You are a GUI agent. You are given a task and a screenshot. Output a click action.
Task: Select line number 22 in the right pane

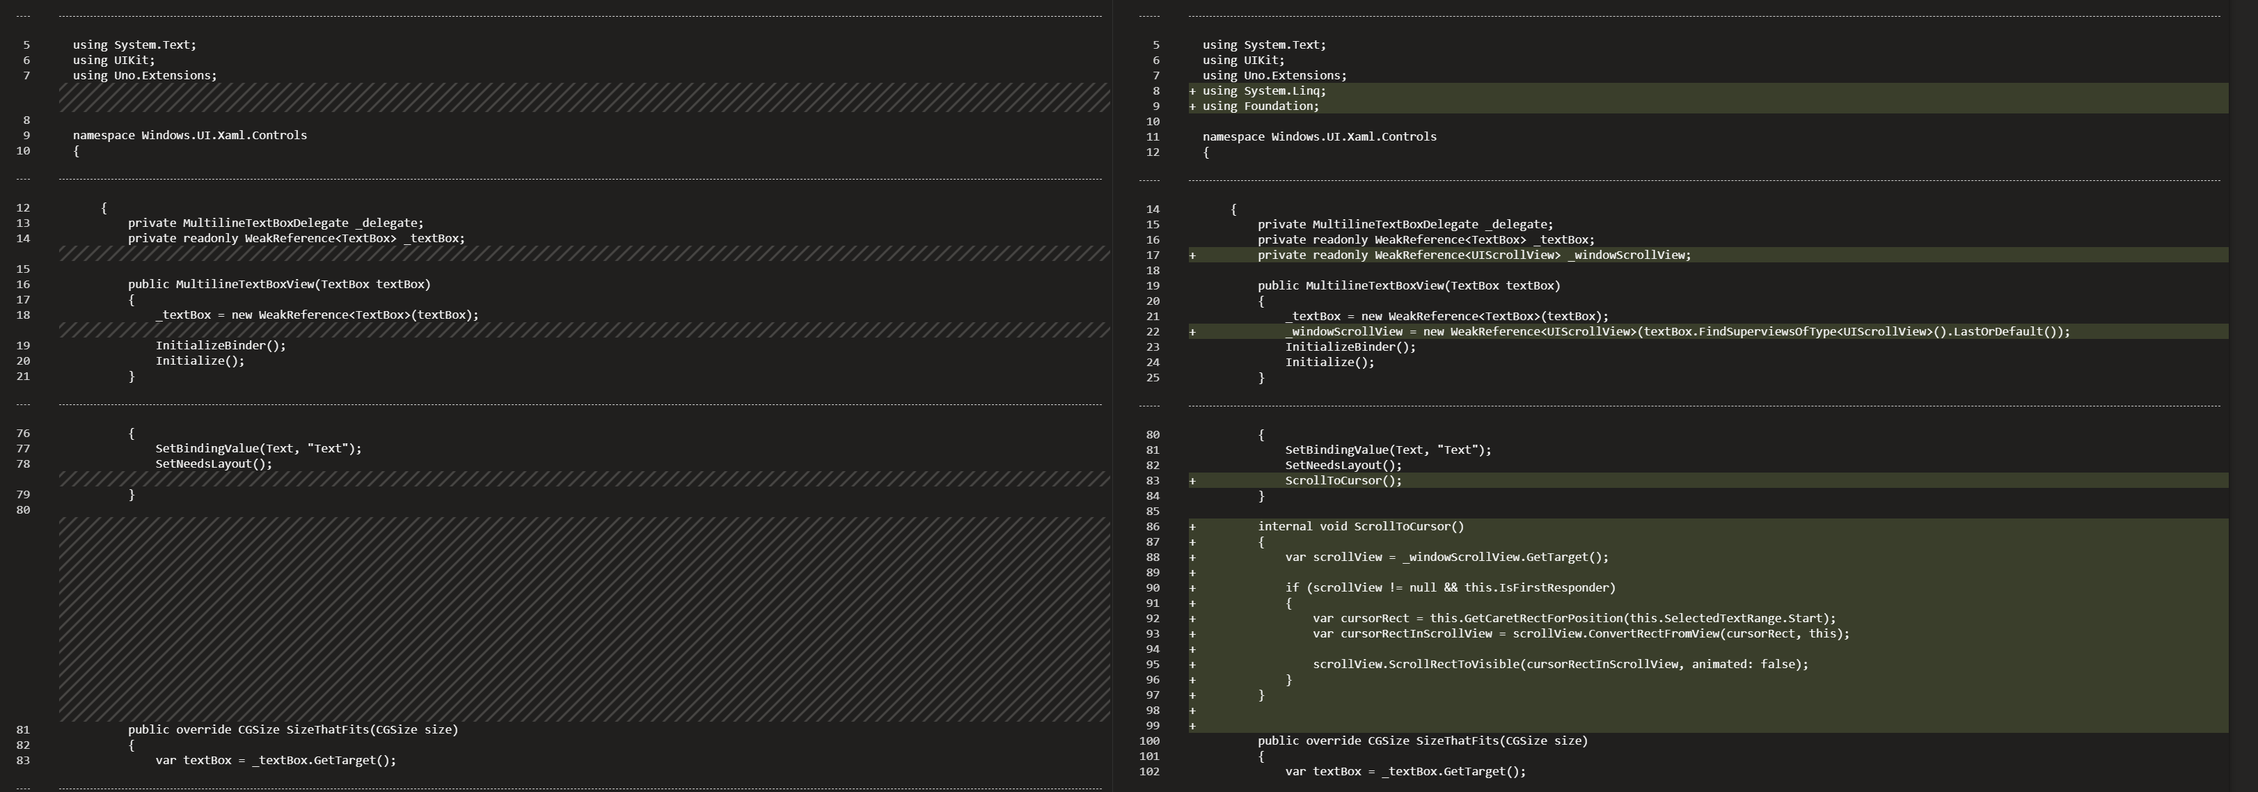(1152, 332)
